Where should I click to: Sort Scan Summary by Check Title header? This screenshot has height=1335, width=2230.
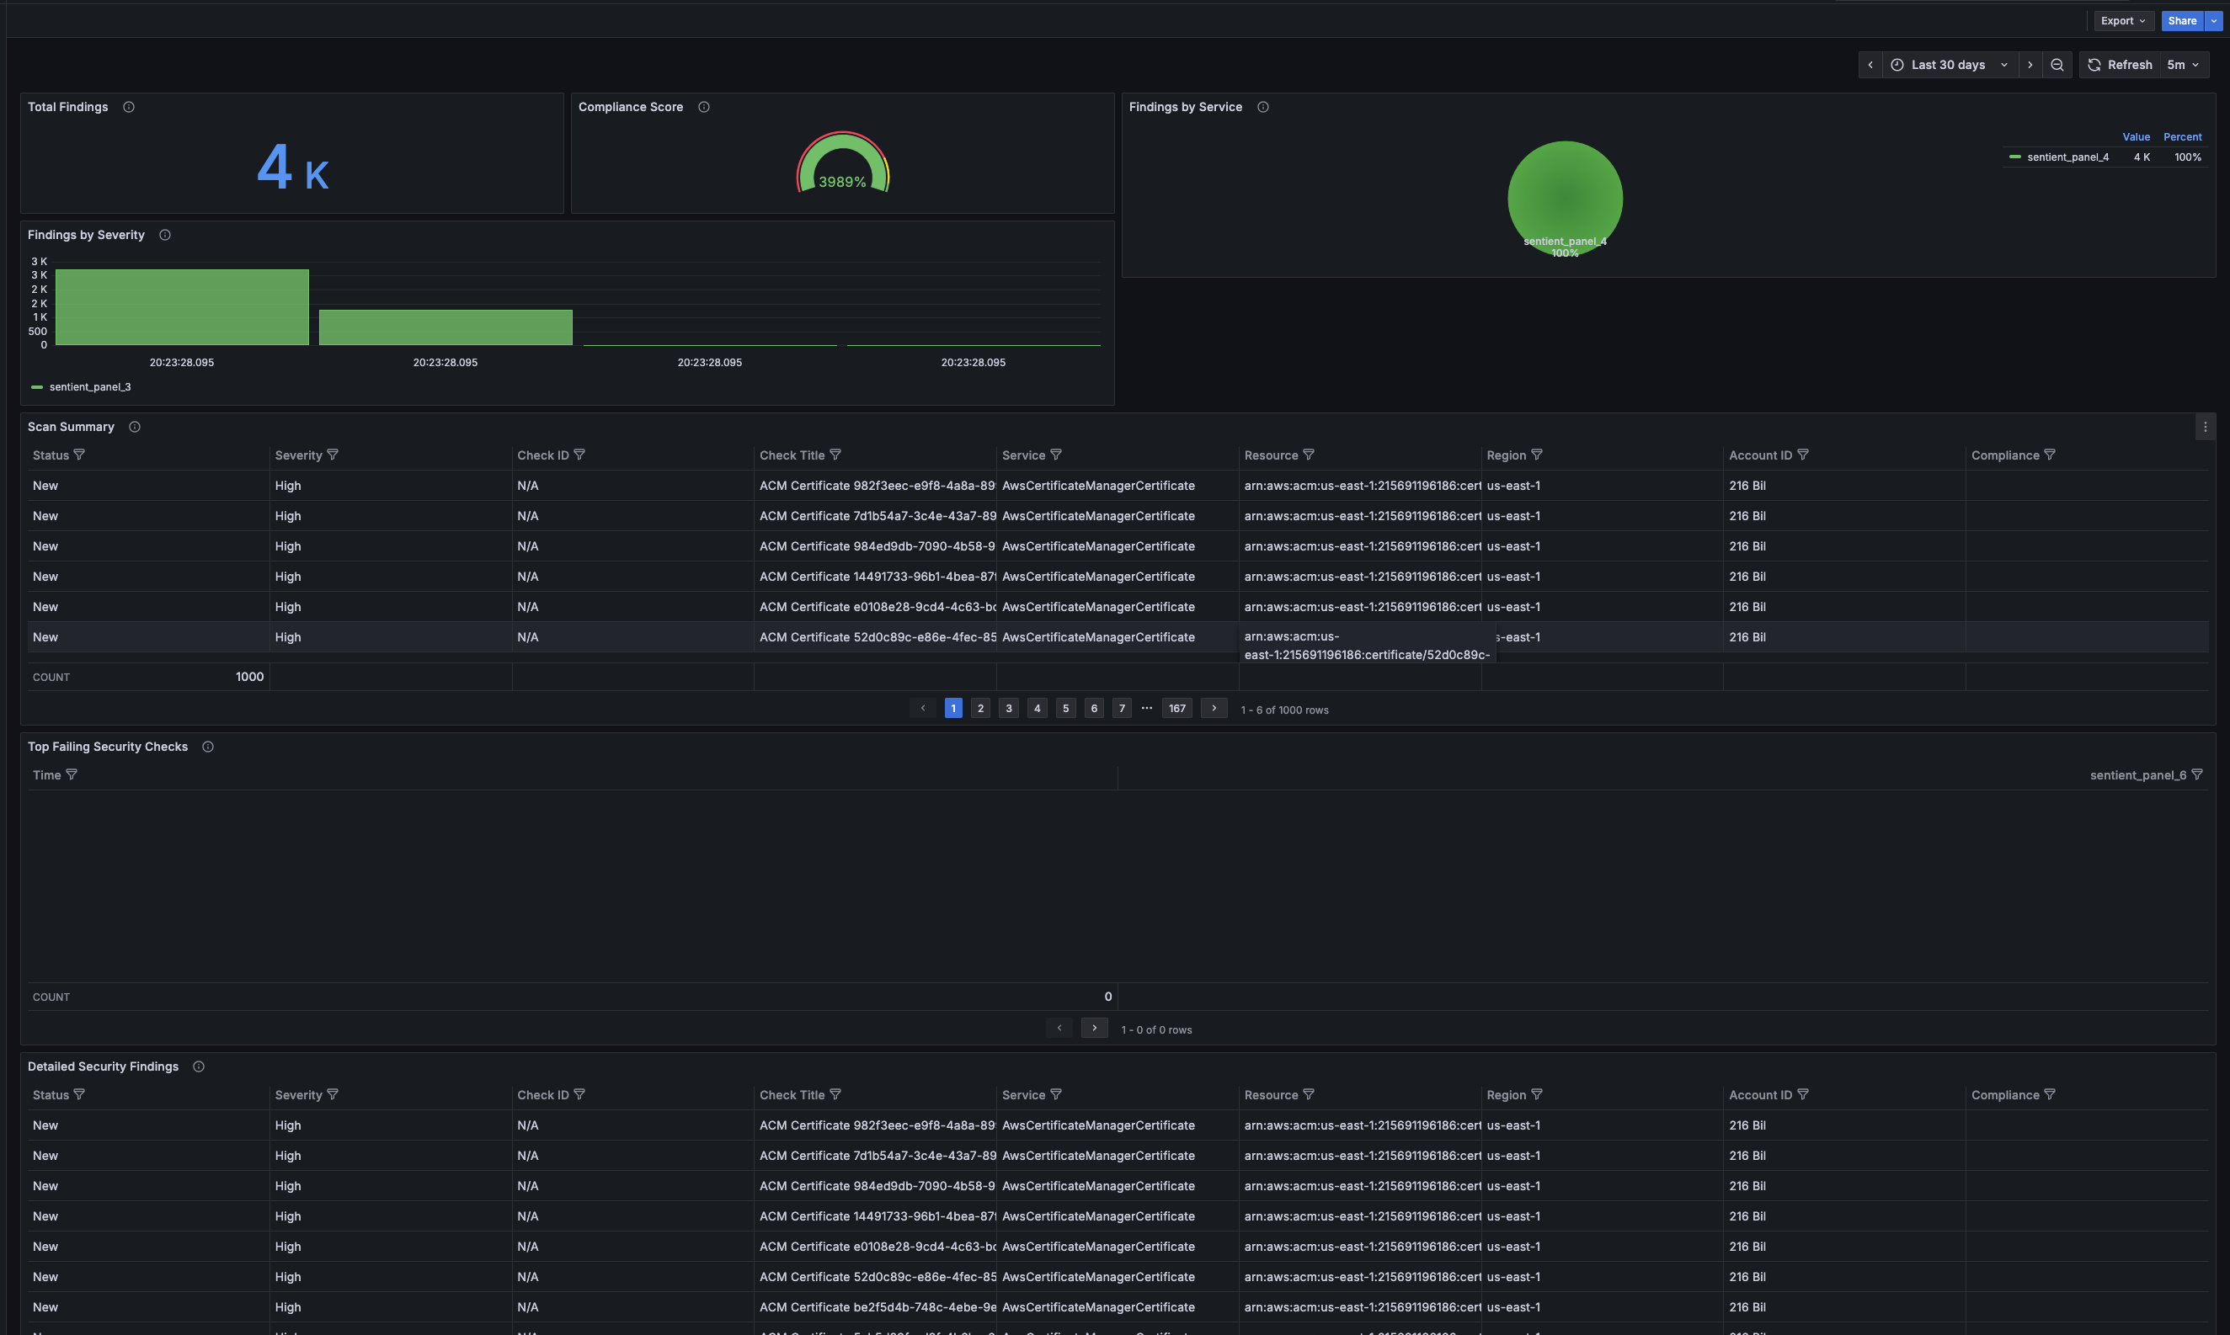click(792, 455)
